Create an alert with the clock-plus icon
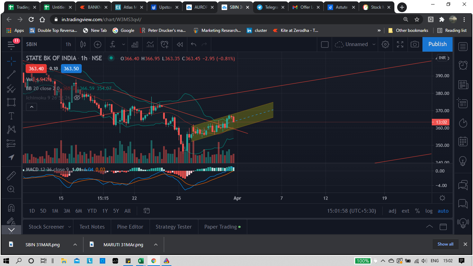 [x=164, y=44]
